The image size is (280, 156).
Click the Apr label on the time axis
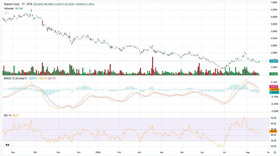162,152
